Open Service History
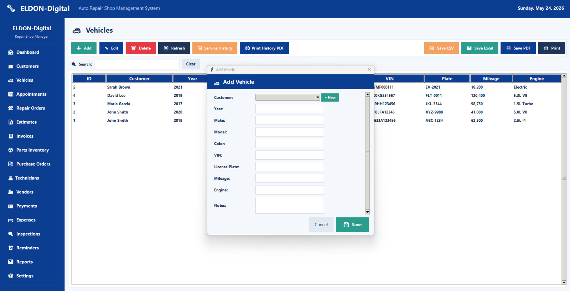570x291 pixels. [215, 48]
